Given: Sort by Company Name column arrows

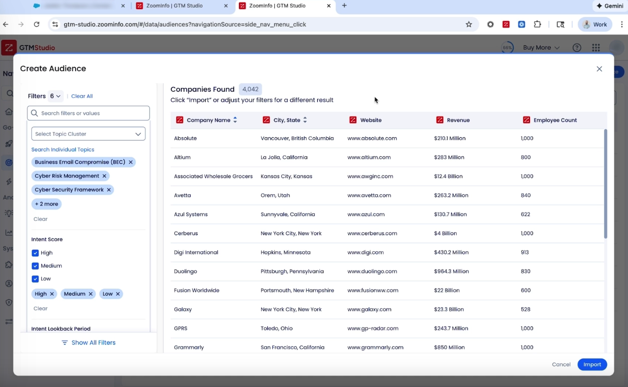Looking at the screenshot, I should click(x=235, y=120).
